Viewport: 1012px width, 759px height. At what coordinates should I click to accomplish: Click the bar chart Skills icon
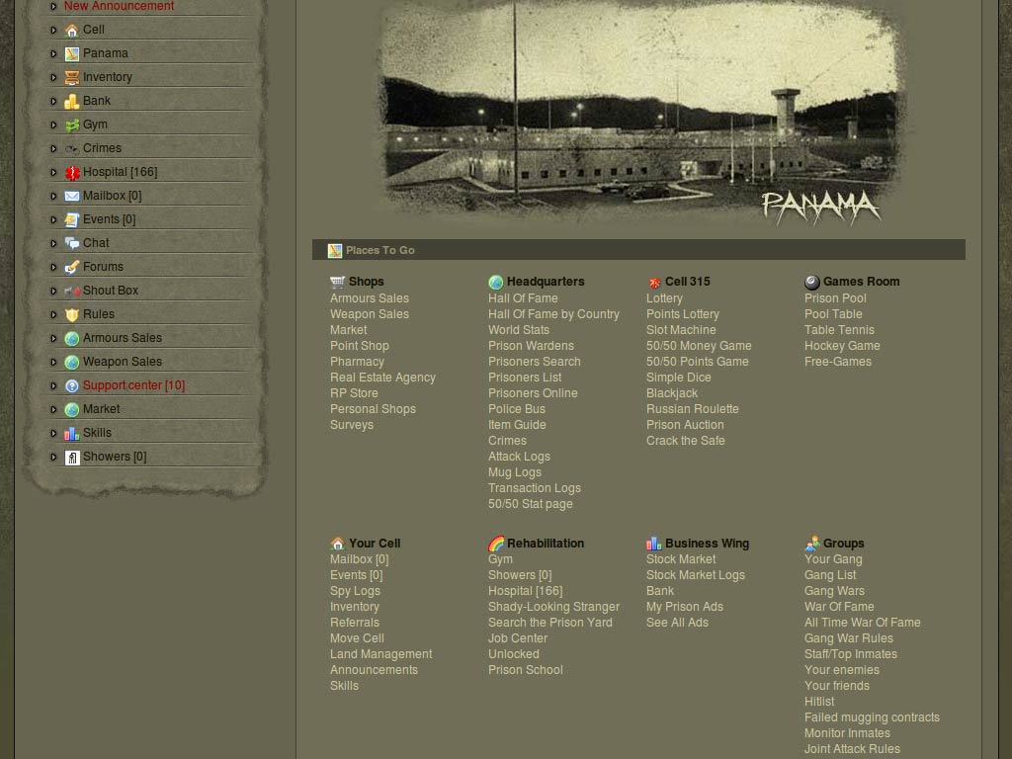[71, 433]
